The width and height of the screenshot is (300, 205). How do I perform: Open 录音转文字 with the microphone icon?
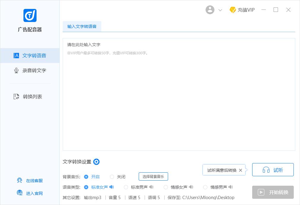click(x=16, y=70)
